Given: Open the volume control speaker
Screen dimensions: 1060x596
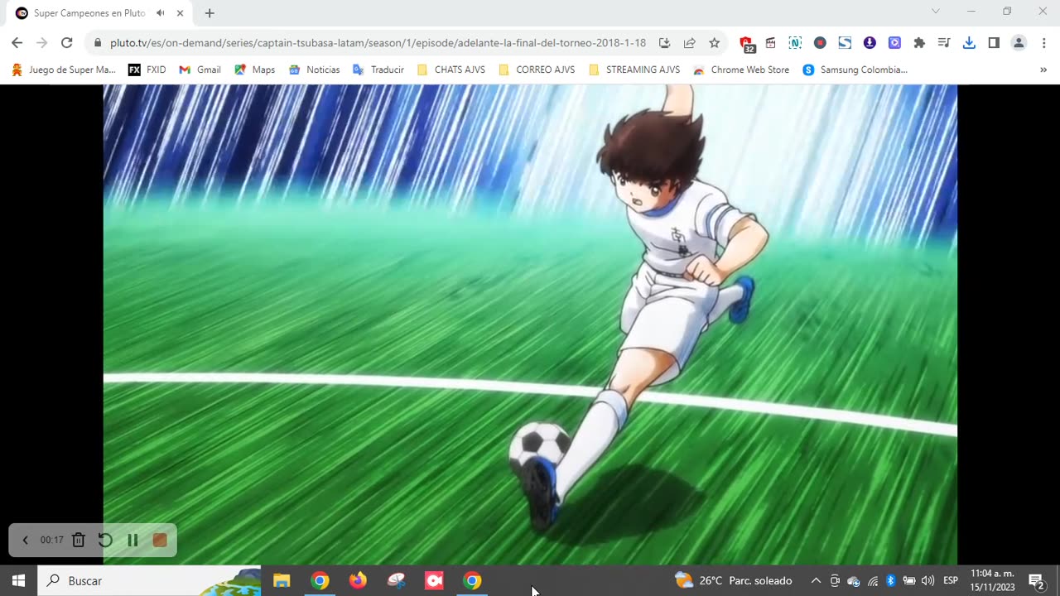Looking at the screenshot, I should (x=927, y=580).
